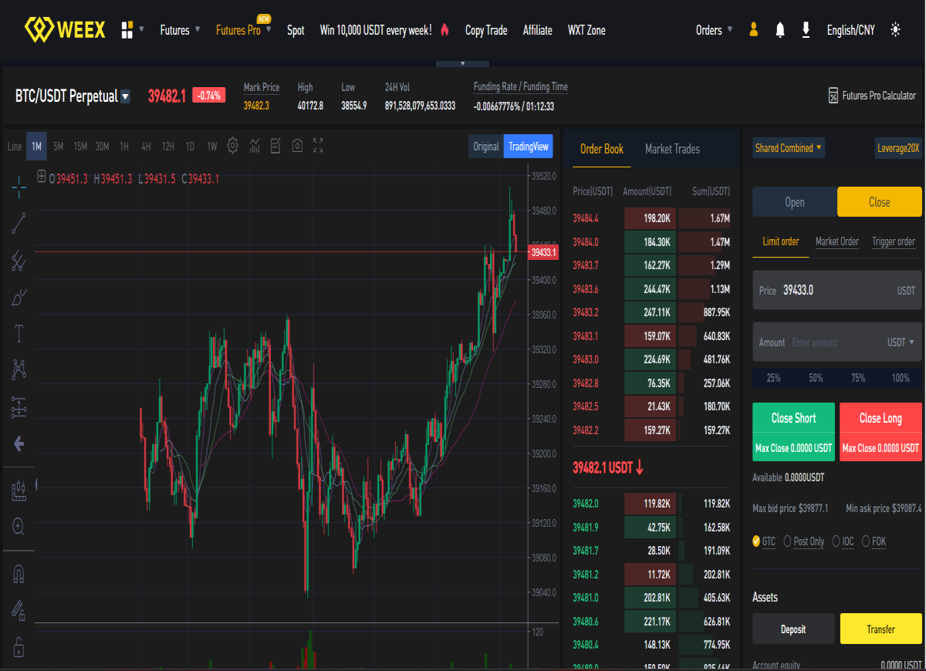
Task: Select the crosshair cursor tool
Action: point(19,187)
